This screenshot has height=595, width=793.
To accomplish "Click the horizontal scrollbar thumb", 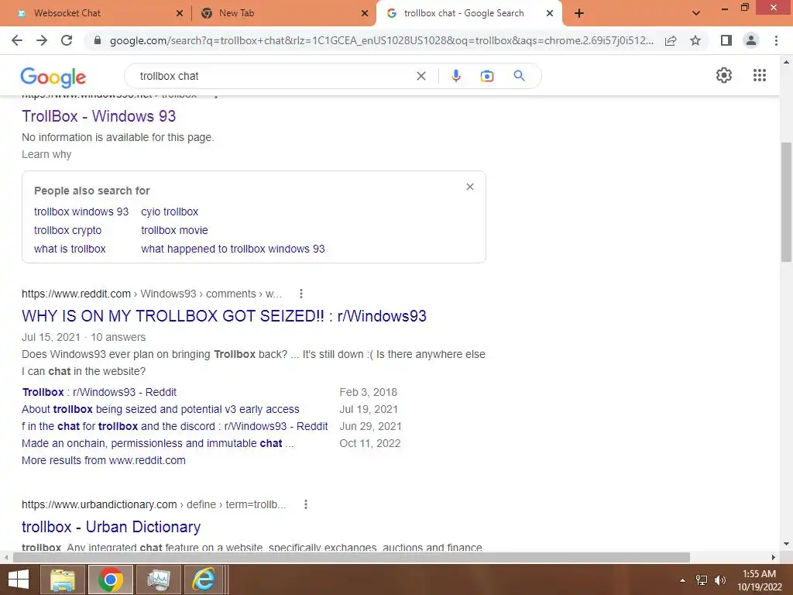I will (352, 557).
